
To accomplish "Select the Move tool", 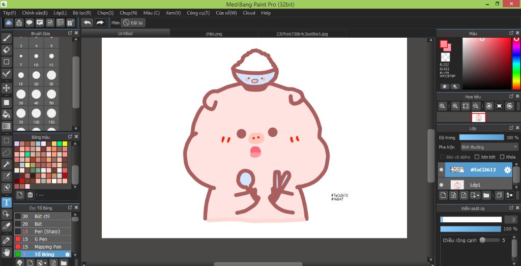I will (6, 88).
